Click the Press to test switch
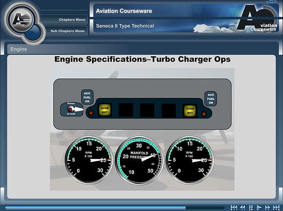The image size is (283, 211). [x=71, y=109]
